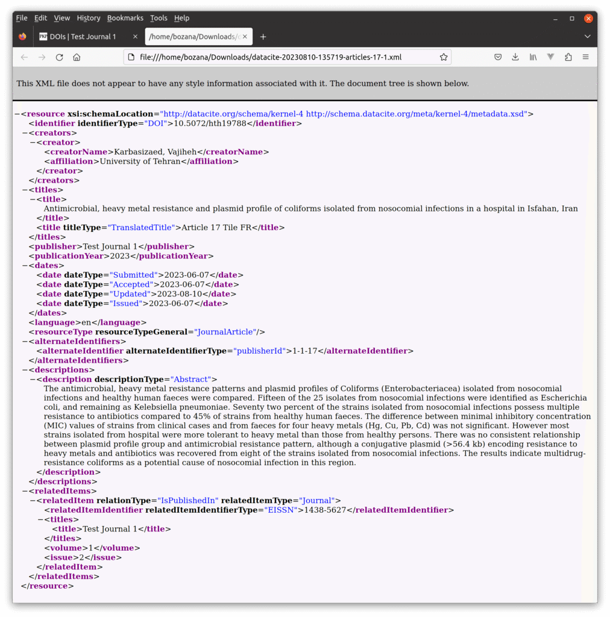Collapse the relatedItems node
Viewport: 610px width, 617px height.
(24, 491)
